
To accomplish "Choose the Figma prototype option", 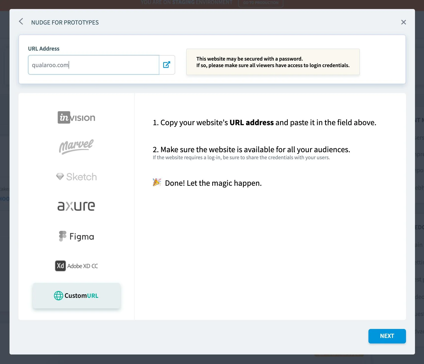I will (76, 236).
